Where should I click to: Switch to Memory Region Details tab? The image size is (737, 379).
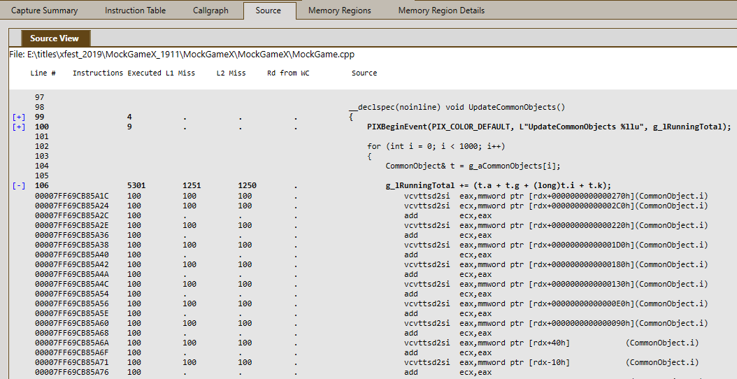(441, 10)
